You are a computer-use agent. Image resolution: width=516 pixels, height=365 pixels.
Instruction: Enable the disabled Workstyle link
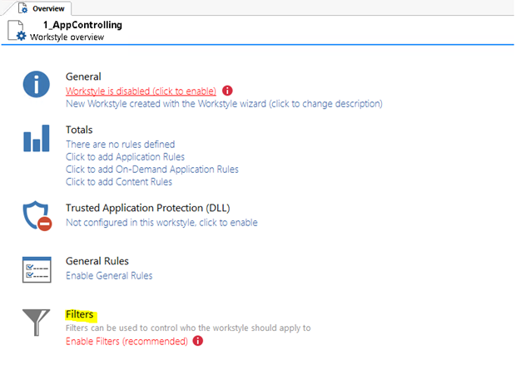[141, 91]
